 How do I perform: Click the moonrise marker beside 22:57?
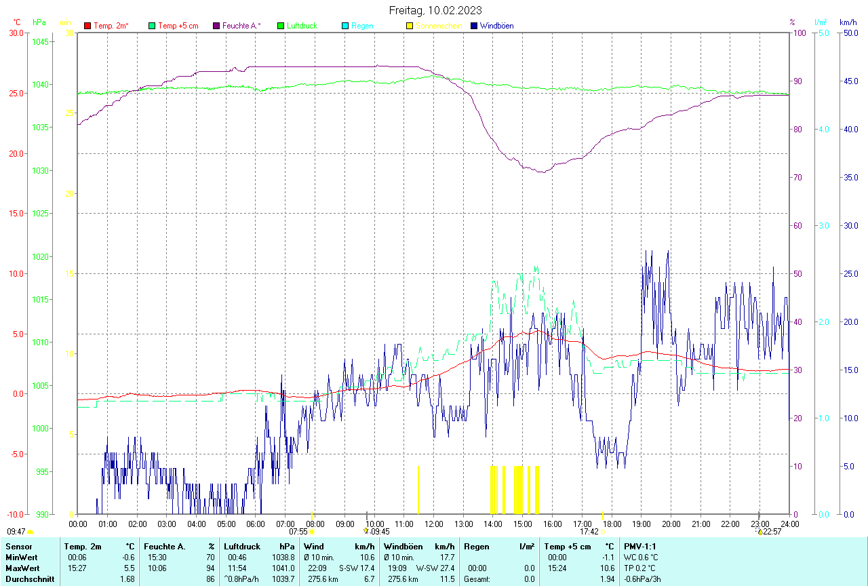(x=759, y=531)
